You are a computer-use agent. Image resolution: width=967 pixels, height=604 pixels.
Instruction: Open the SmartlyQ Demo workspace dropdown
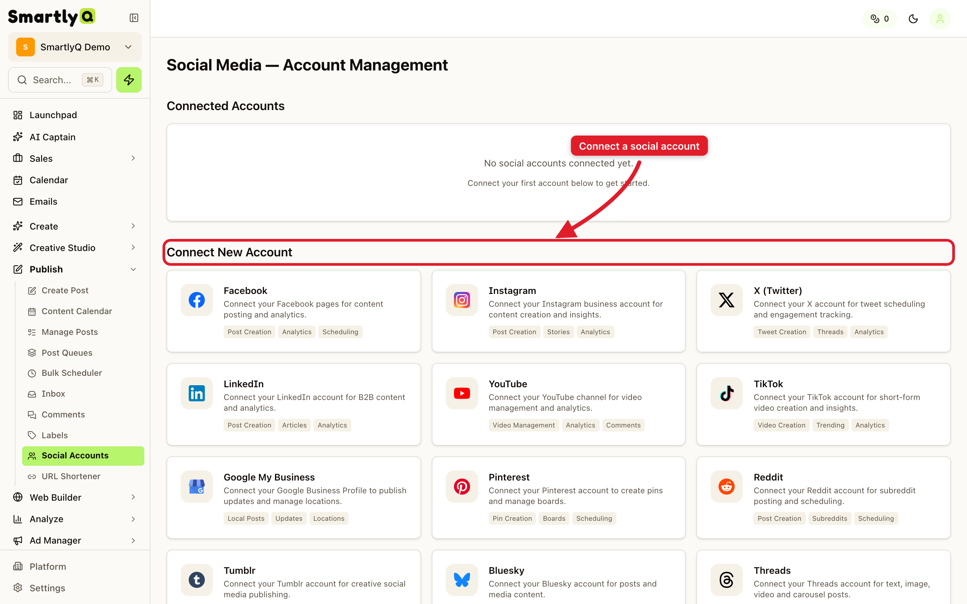(x=75, y=47)
